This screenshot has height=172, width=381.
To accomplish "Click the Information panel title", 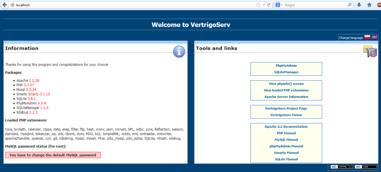I will [x=22, y=48].
